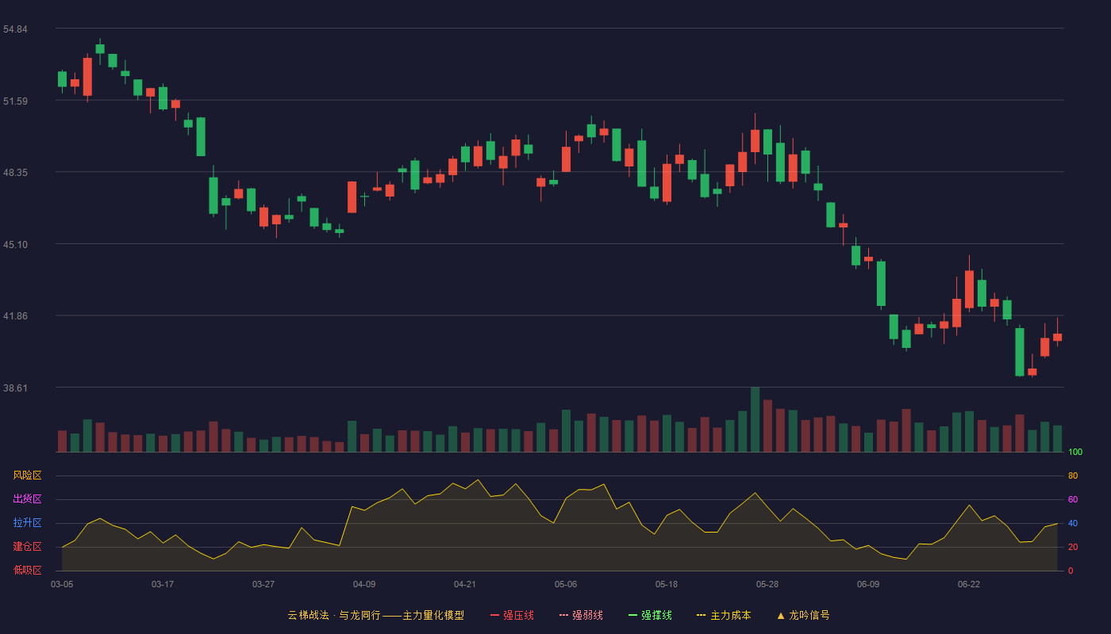Click the 51.59 price axis label
Viewport: 1111px width, 634px height.
[x=15, y=101]
